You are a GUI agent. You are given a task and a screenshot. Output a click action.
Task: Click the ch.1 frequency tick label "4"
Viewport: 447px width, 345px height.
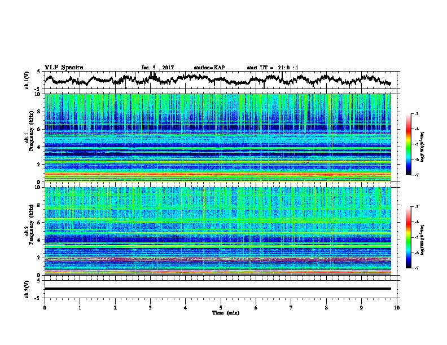pos(40,147)
